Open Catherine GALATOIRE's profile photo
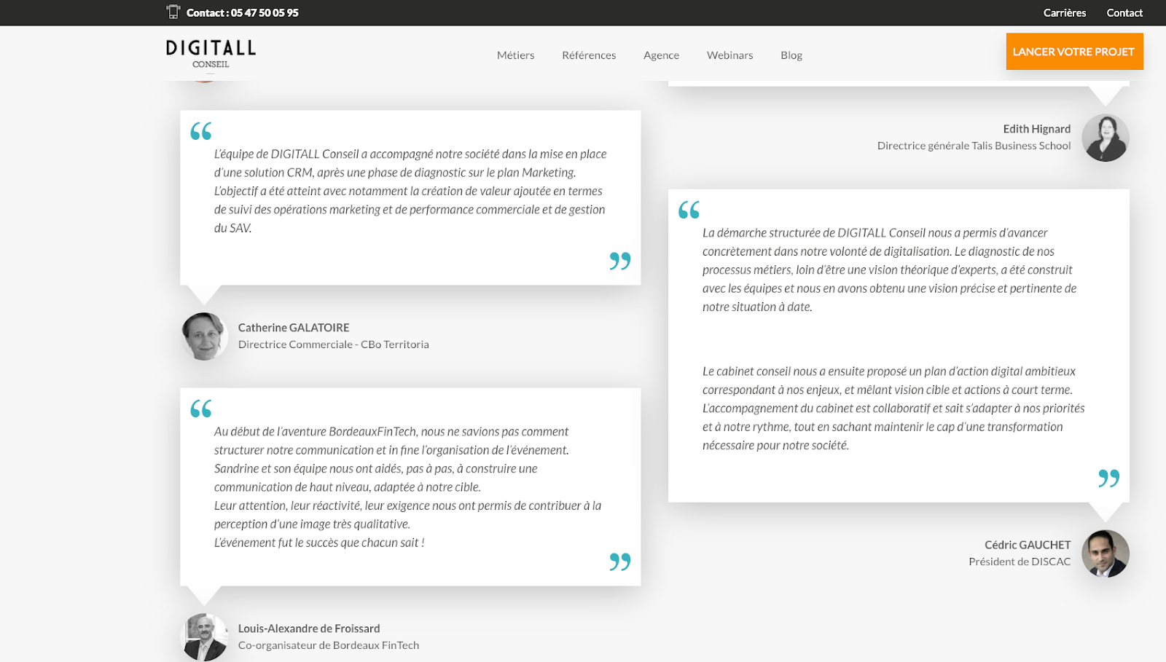 (x=203, y=336)
